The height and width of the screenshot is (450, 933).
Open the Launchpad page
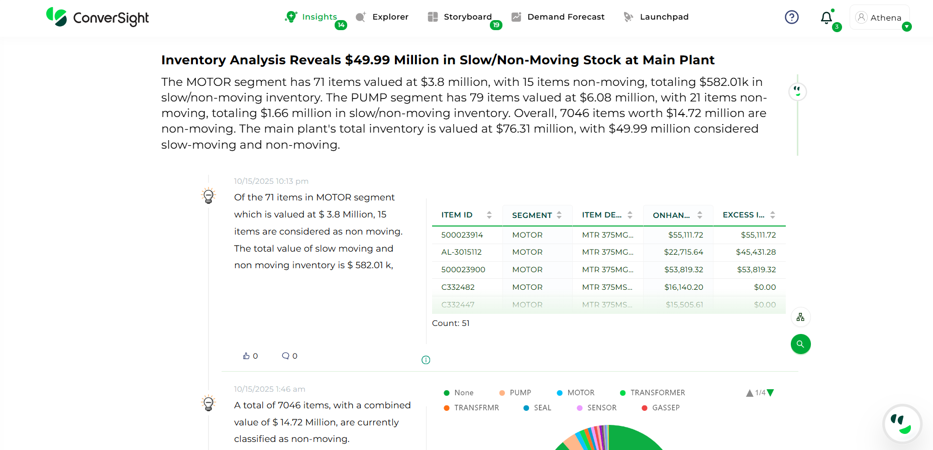tap(656, 17)
